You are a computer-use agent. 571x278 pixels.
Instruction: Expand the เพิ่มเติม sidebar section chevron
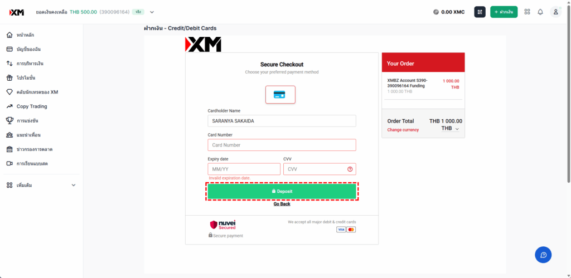[74, 185]
